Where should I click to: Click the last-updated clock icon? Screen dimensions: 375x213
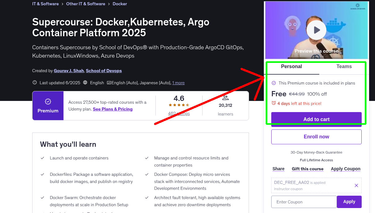[x=34, y=83]
